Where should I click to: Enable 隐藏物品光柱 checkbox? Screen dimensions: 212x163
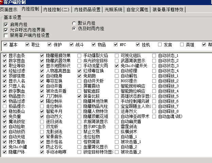[79, 106]
